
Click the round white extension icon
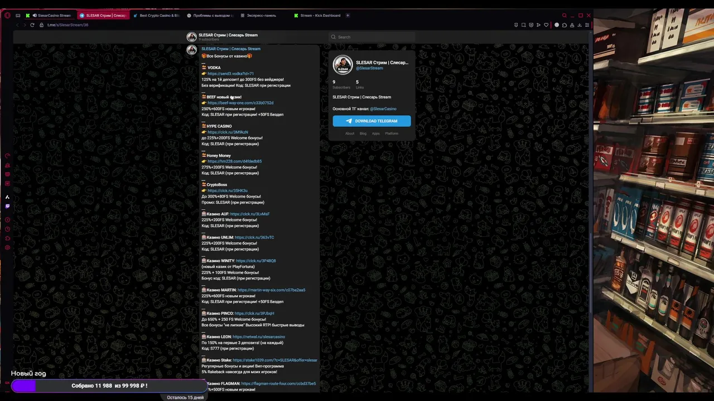(x=557, y=25)
